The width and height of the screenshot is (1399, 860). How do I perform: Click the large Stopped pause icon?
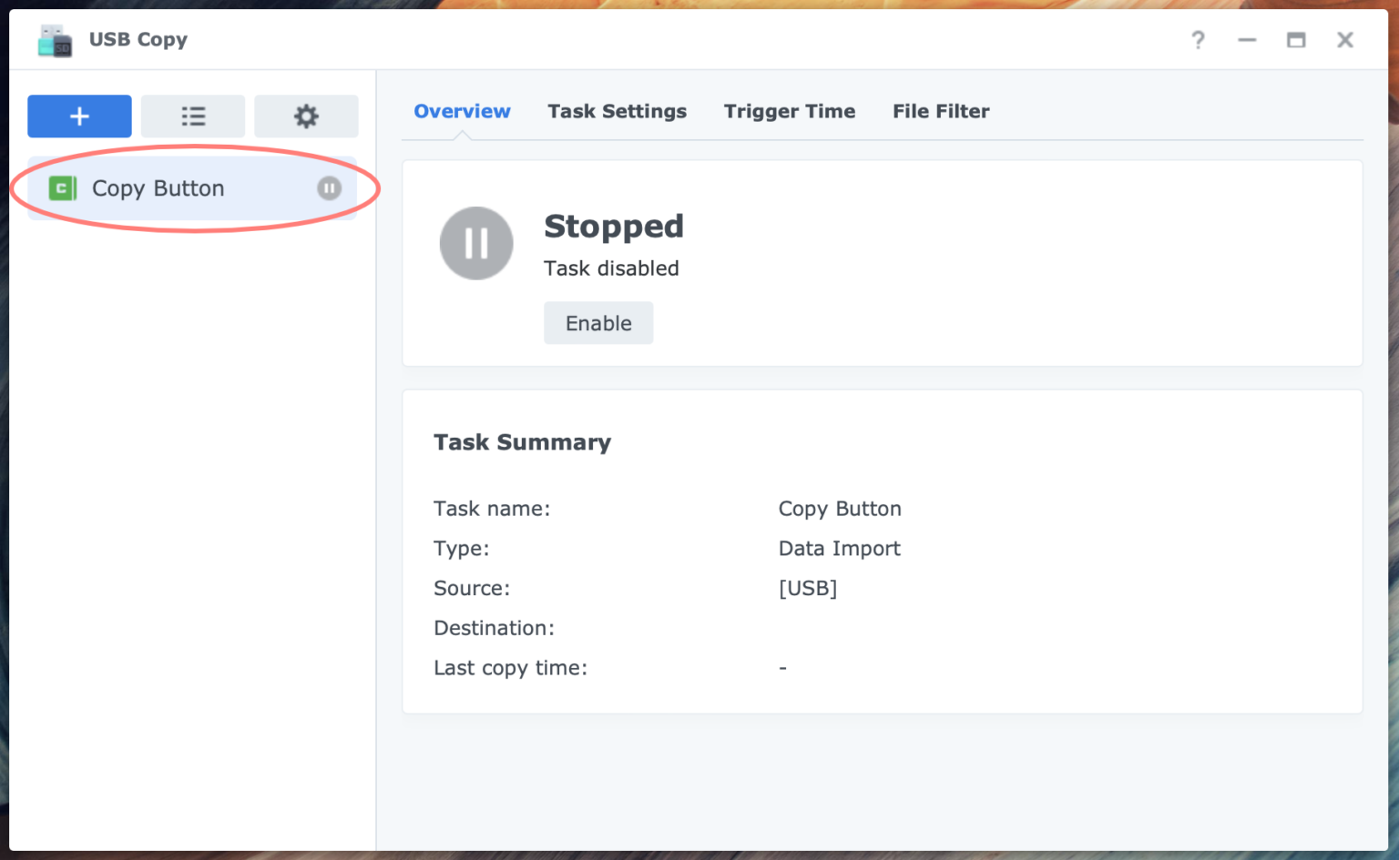(x=475, y=243)
